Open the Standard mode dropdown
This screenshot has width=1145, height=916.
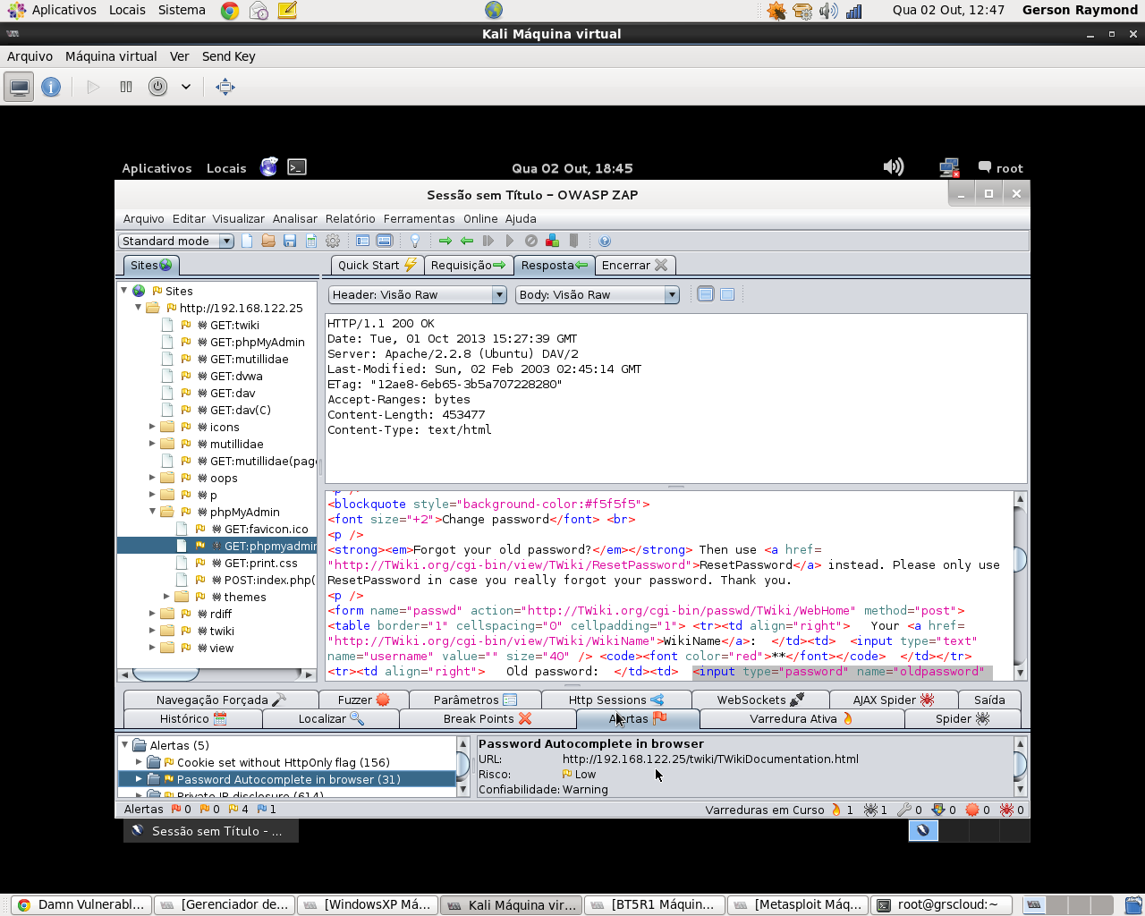click(176, 241)
